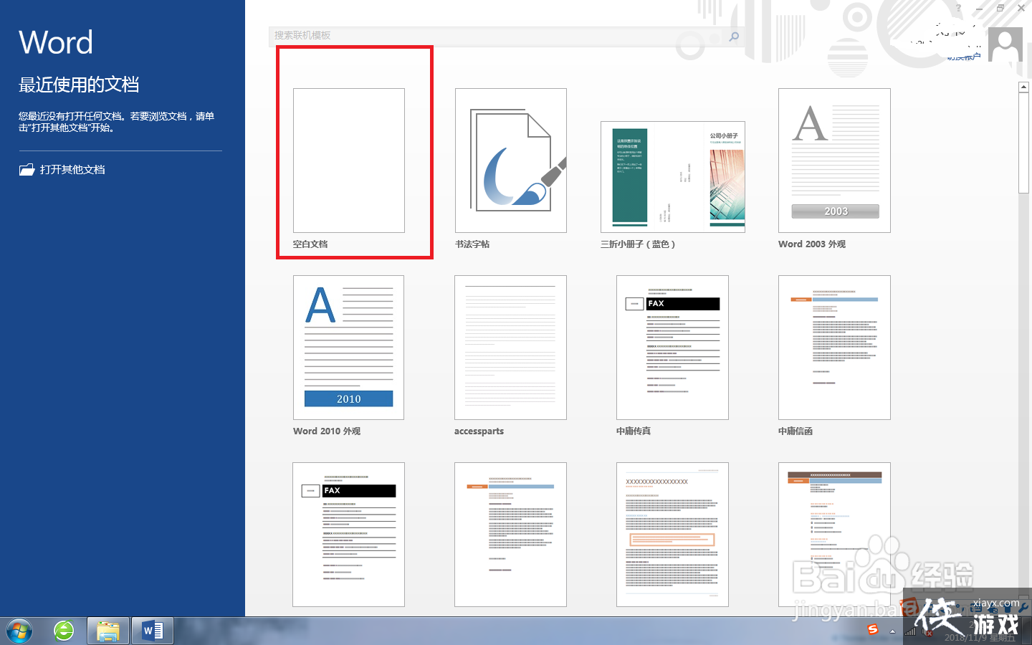This screenshot has width=1032, height=645.
Task: Click the template list scroll-up arrow
Action: [1023, 87]
